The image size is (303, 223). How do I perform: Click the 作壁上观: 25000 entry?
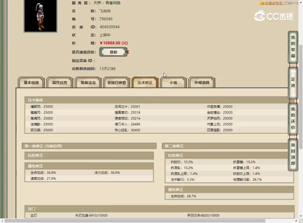[219, 124]
